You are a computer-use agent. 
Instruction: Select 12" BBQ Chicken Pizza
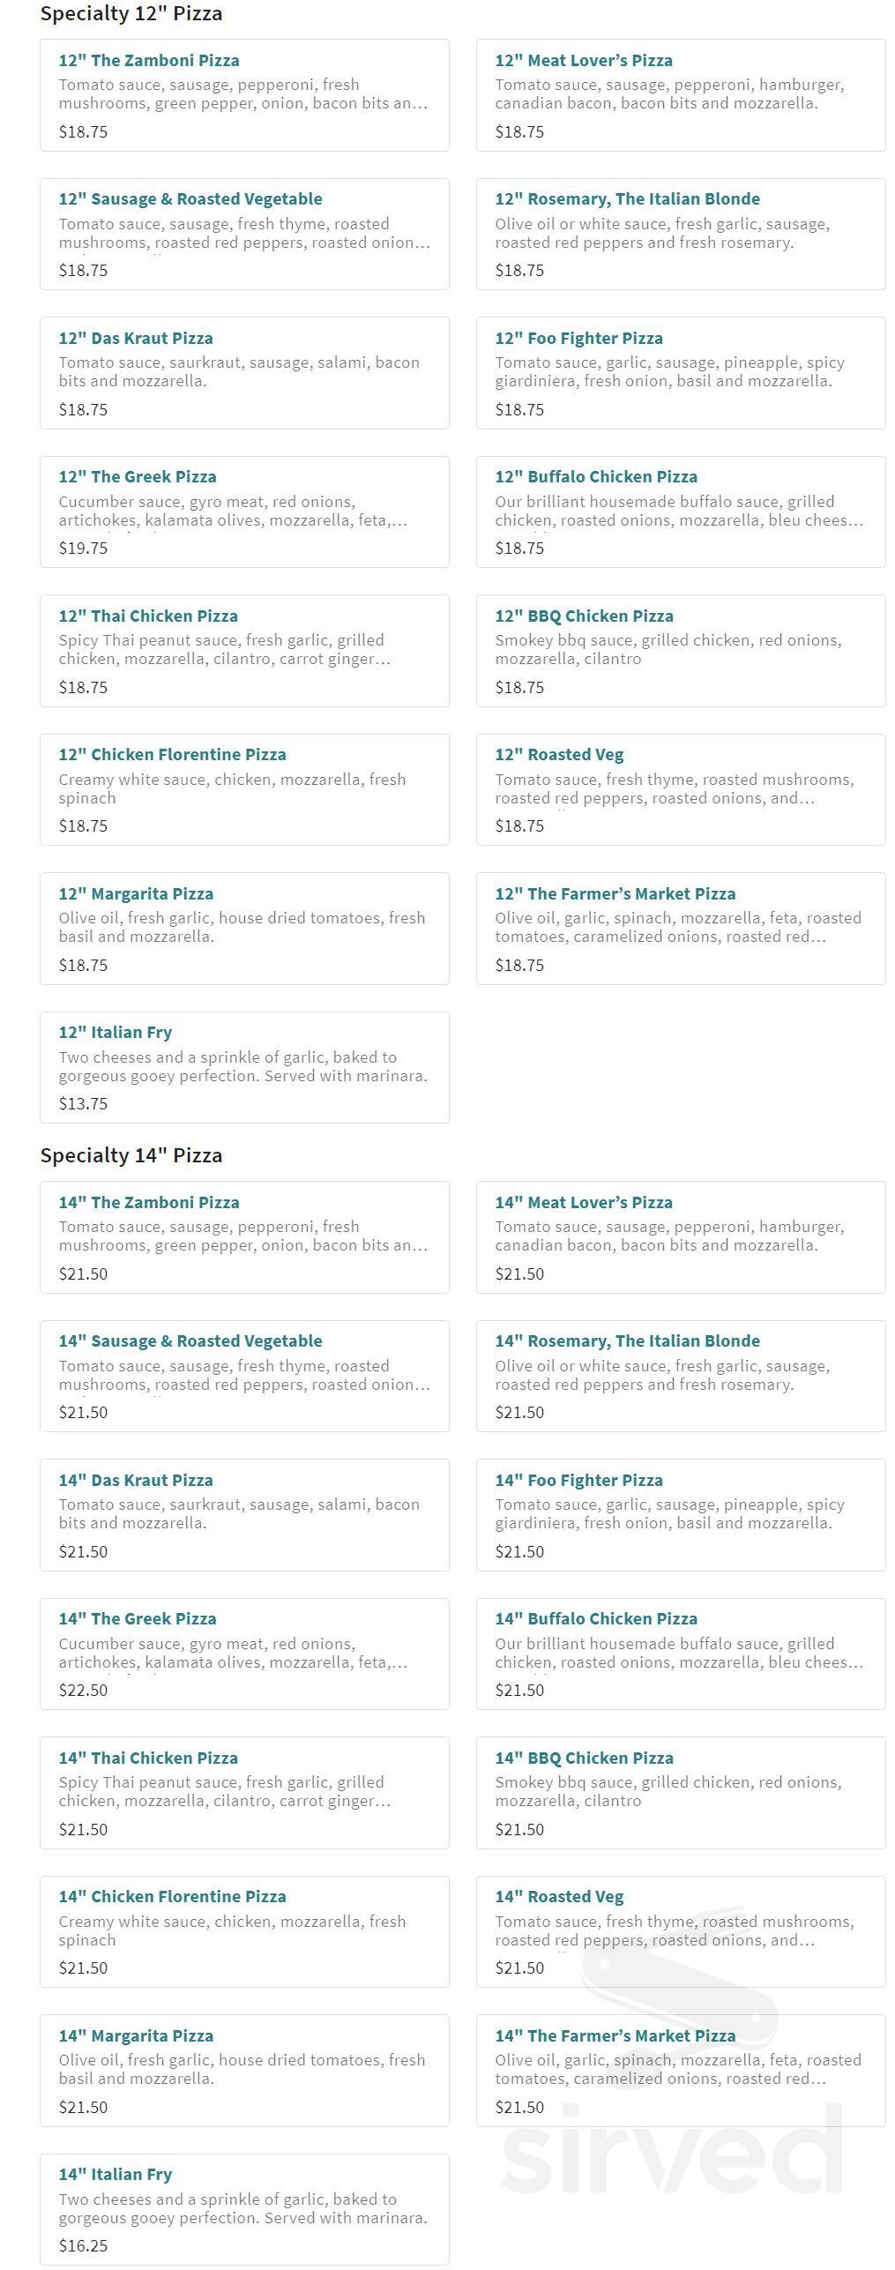[584, 616]
